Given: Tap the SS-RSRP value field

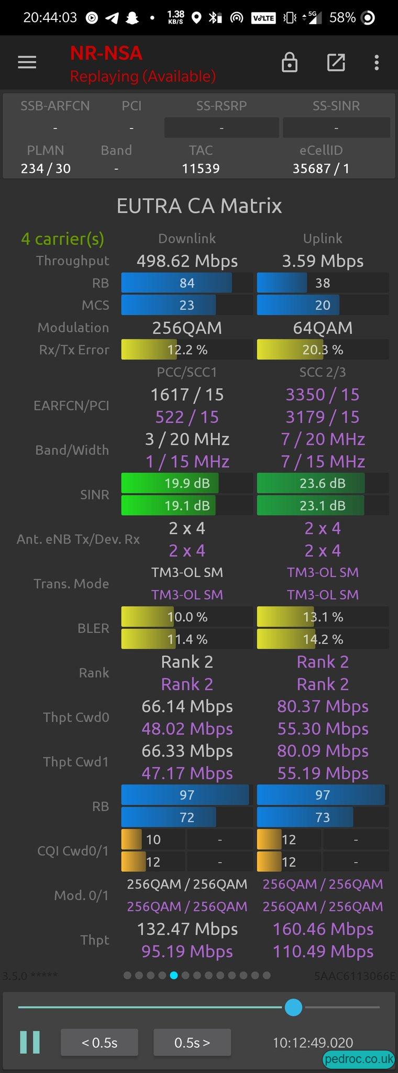Looking at the screenshot, I should click(x=222, y=127).
